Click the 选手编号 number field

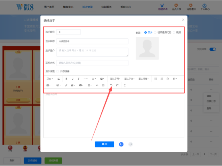click(x=69, y=32)
